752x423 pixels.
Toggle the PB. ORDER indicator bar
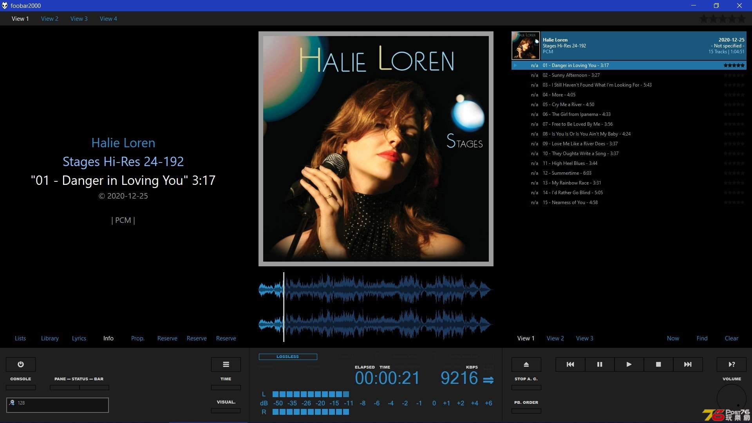tap(526, 411)
